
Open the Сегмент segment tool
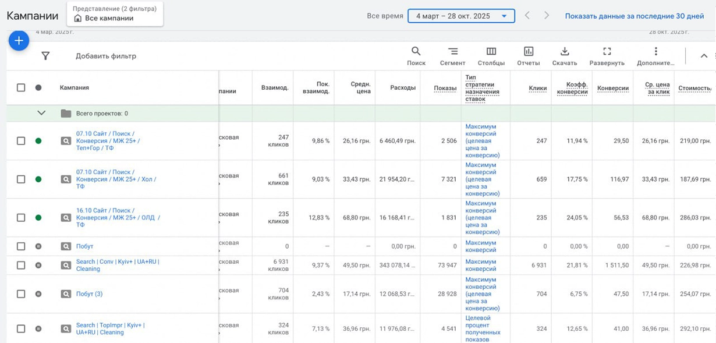coord(452,56)
